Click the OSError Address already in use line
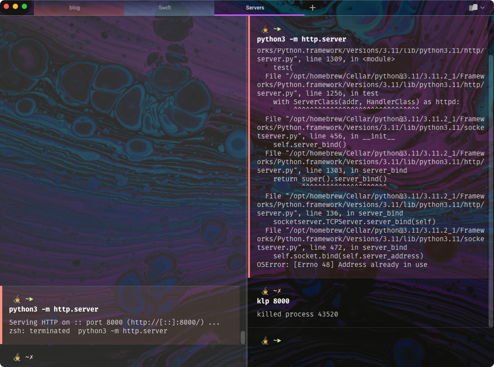 point(342,265)
